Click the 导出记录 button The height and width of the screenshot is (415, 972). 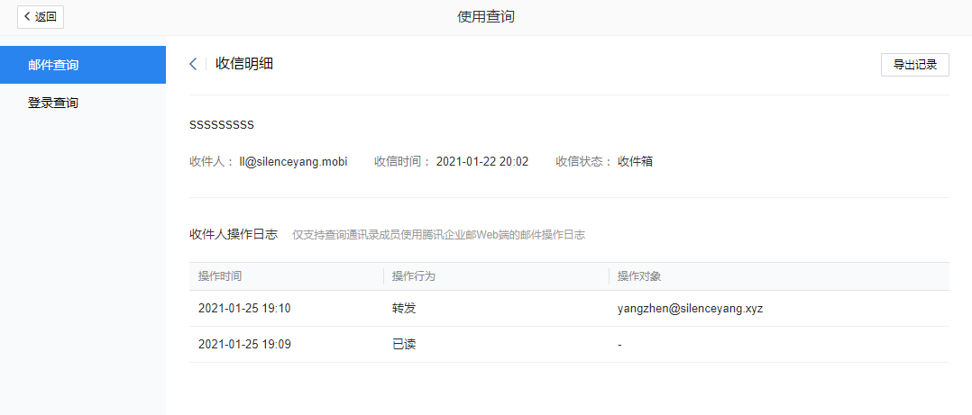(x=914, y=65)
